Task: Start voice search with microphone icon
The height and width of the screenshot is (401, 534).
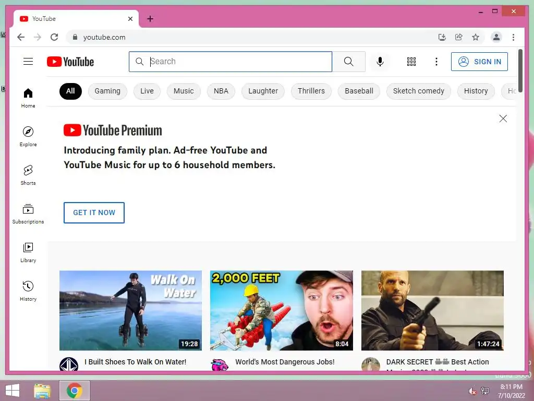Action: pos(380,62)
